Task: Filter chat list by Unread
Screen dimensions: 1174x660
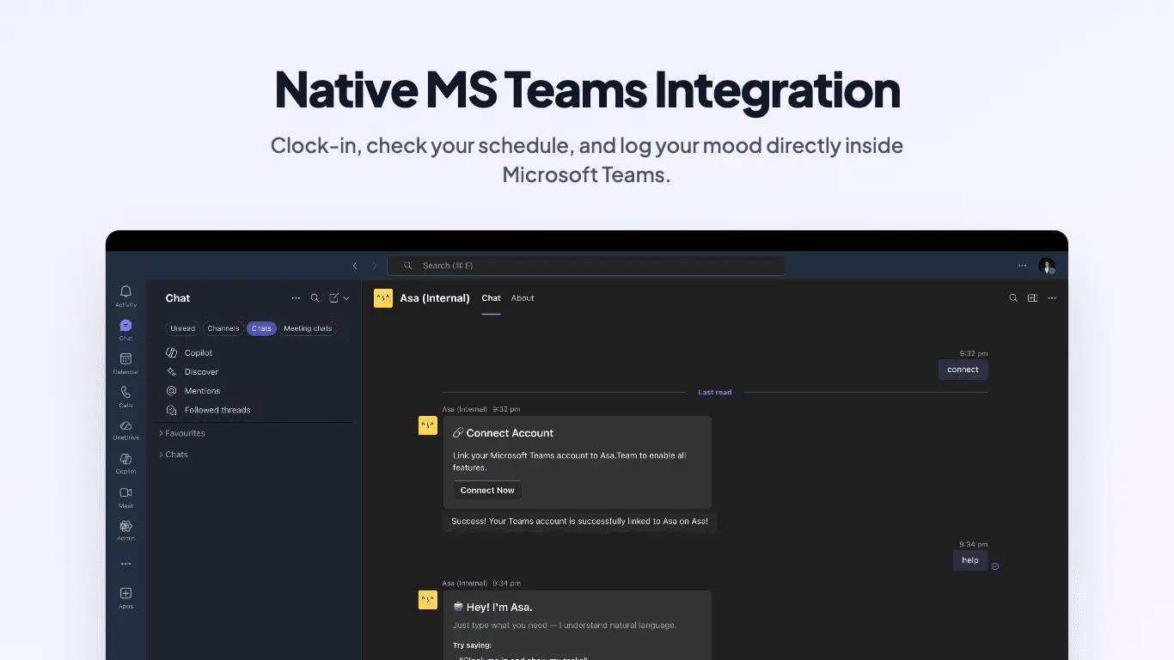Action: (x=182, y=328)
